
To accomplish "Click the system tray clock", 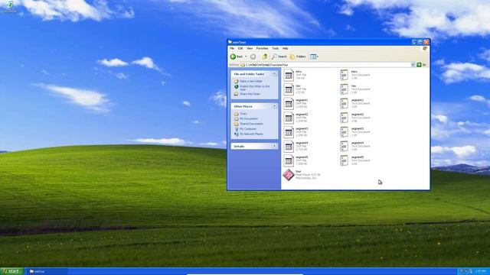I will [480, 271].
